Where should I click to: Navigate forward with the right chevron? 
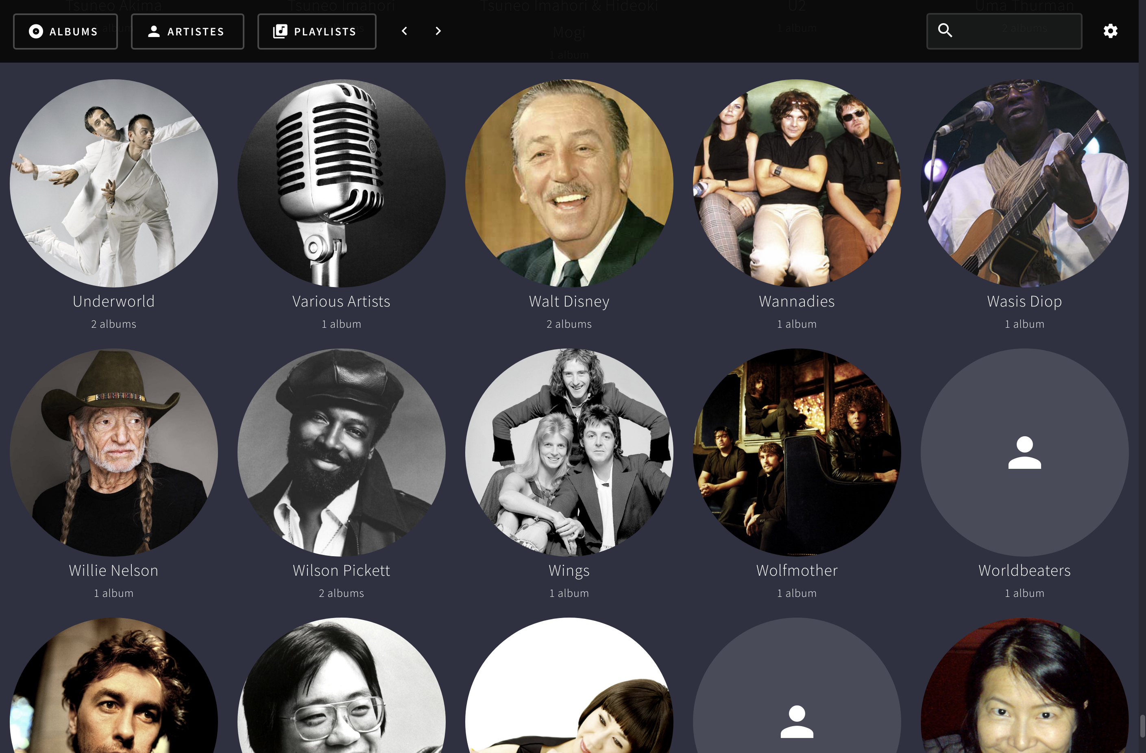[438, 31]
